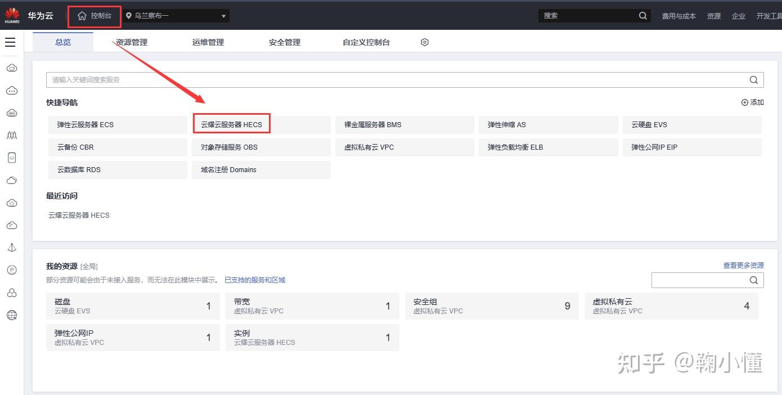The image size is (782, 395).
Task: Open custom console settings gear icon
Action: tap(425, 42)
